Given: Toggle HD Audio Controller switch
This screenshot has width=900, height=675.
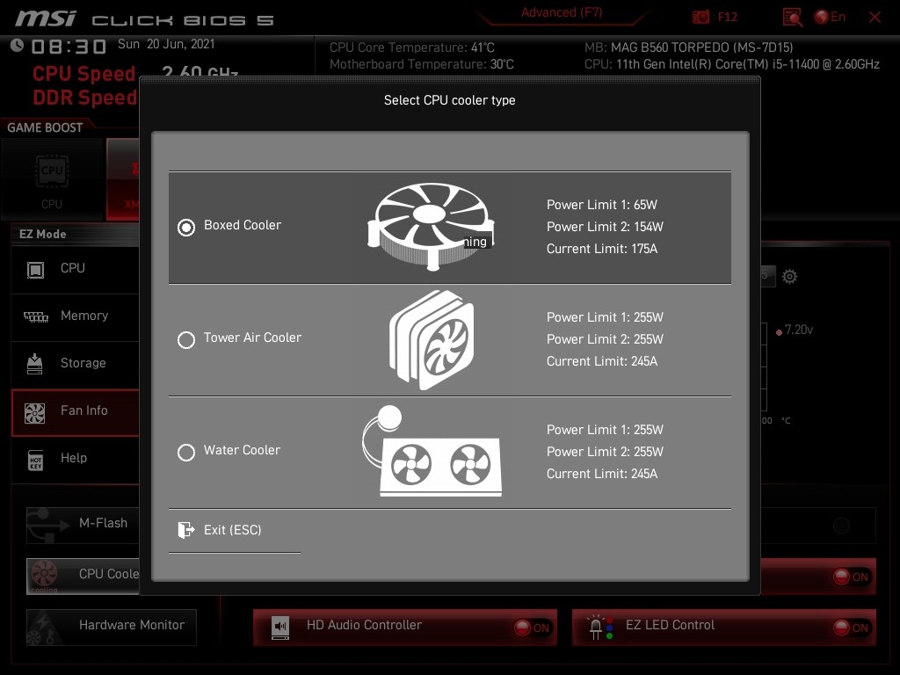Looking at the screenshot, I should pos(533,628).
